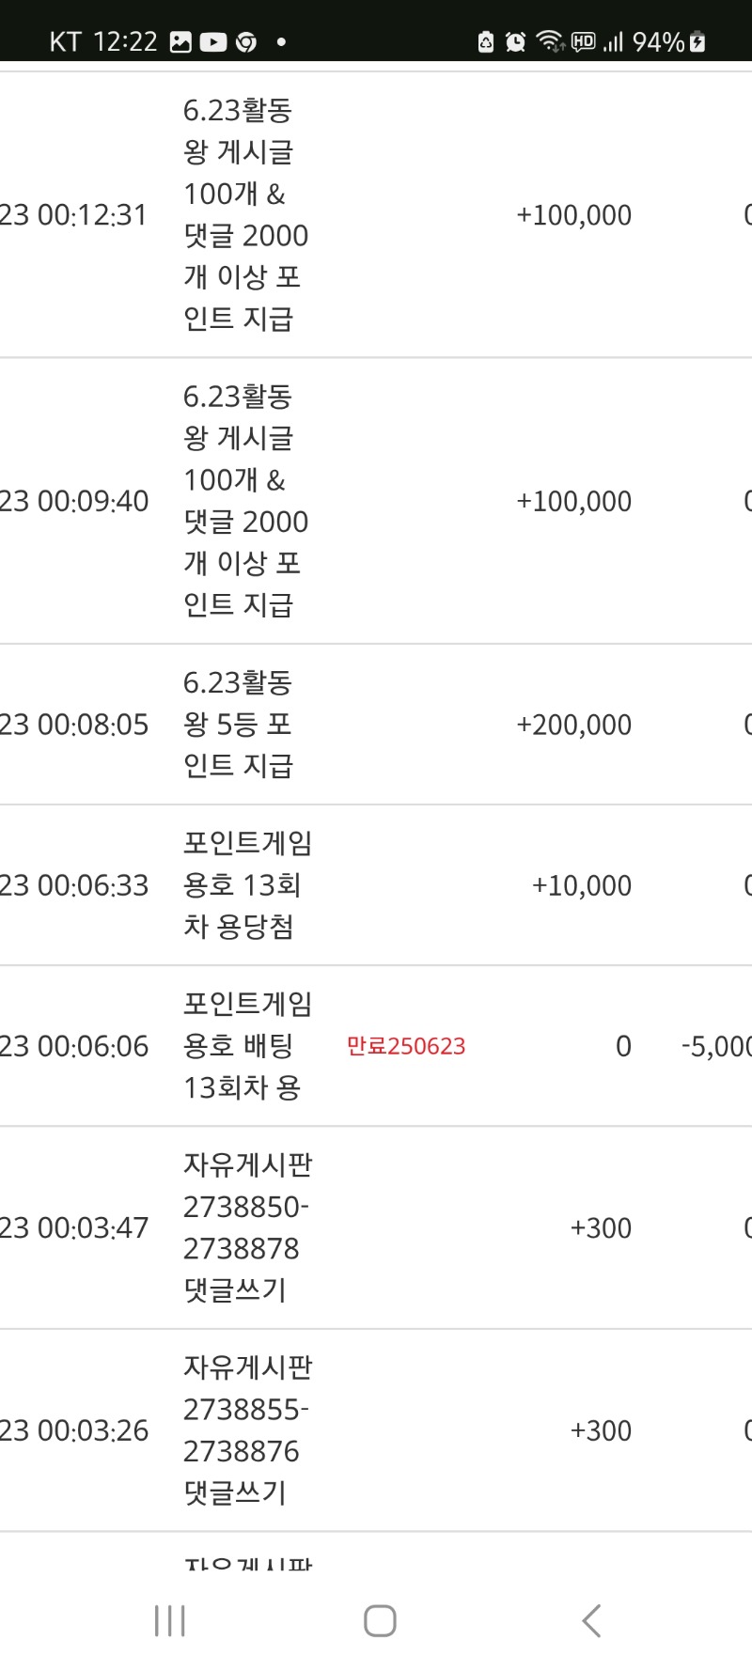Open the gallery image notification icon
The image size is (752, 1671).
(180, 42)
